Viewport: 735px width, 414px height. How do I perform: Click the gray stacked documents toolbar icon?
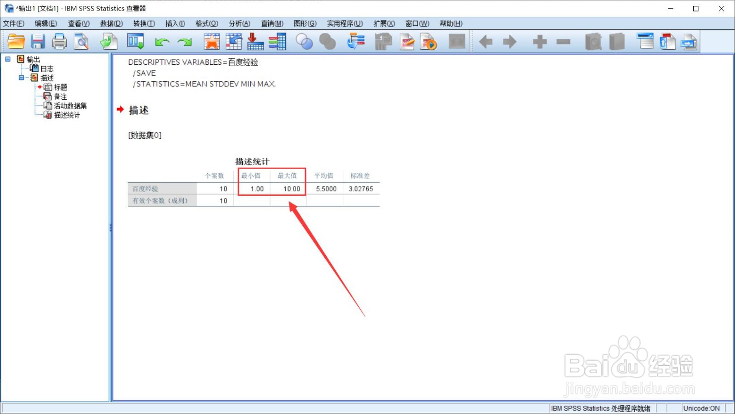[x=383, y=42]
